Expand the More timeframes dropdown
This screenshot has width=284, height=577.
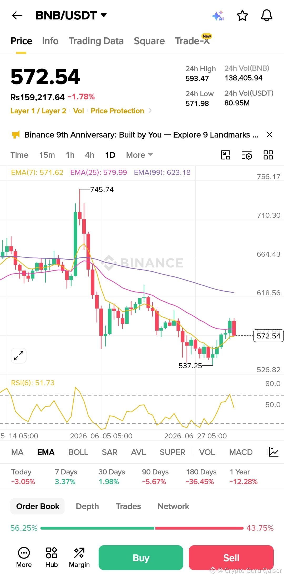(x=139, y=155)
